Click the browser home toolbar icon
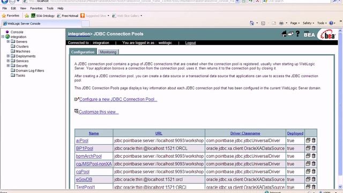This screenshot has width=343, height=193. click(x=252, y=23)
